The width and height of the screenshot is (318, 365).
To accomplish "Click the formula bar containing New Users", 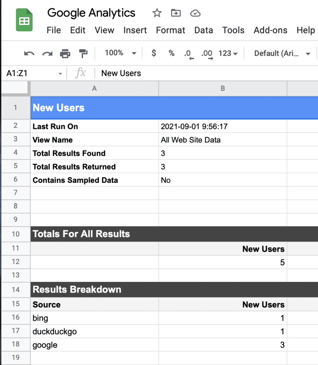I will (x=207, y=73).
